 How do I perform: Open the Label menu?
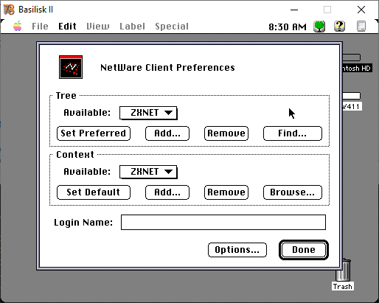coord(132,27)
